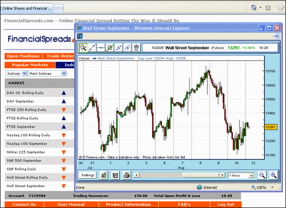The height and width of the screenshot is (208, 286).
Task: Open the User Manual link
Action: (71, 204)
